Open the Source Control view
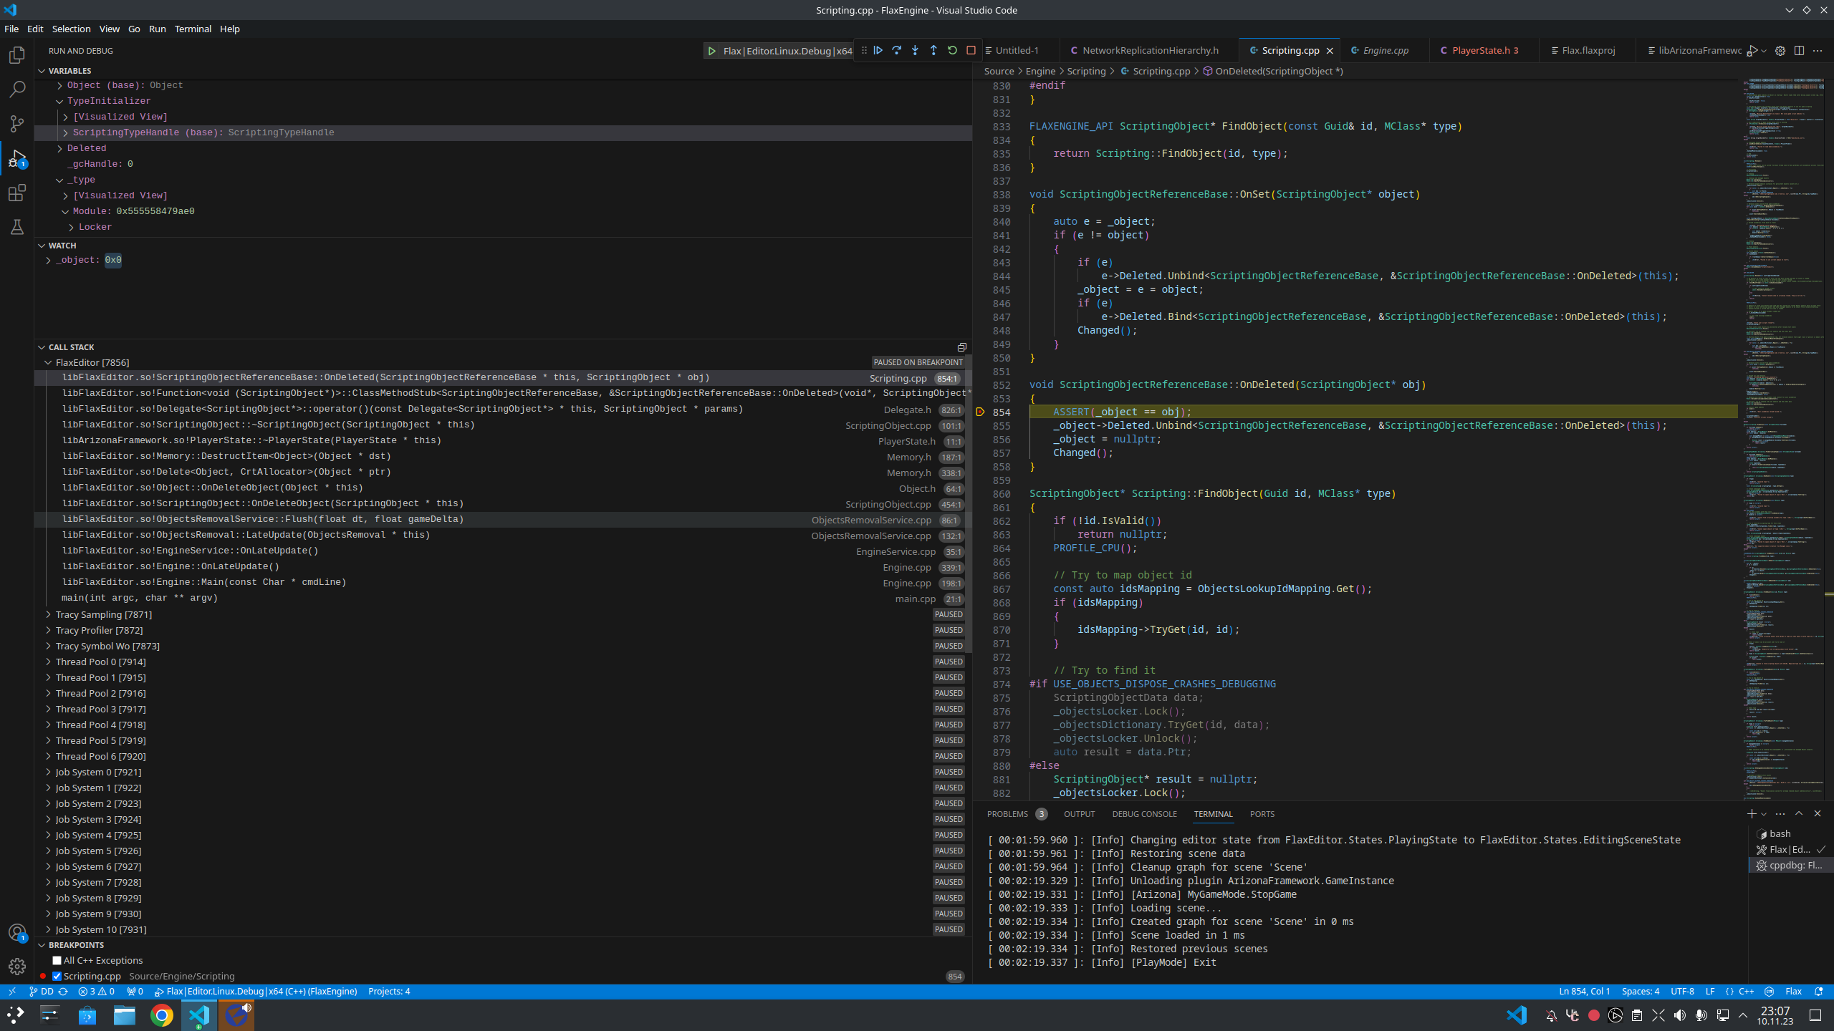 [16, 124]
